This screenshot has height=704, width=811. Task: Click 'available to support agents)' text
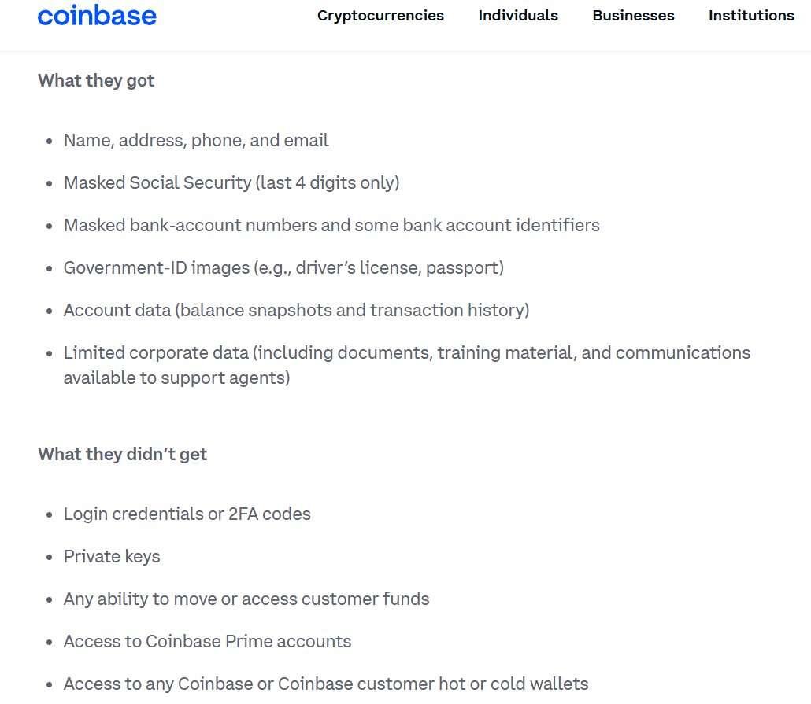(177, 378)
